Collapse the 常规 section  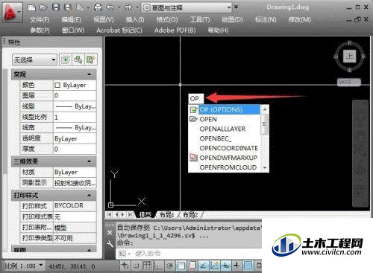[89, 74]
